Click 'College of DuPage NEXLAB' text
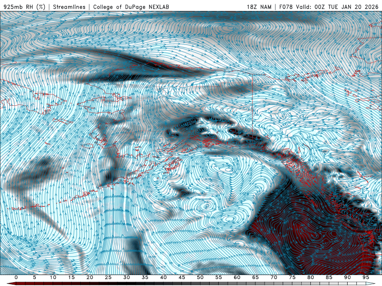This screenshot has width=382, height=286. point(131,7)
